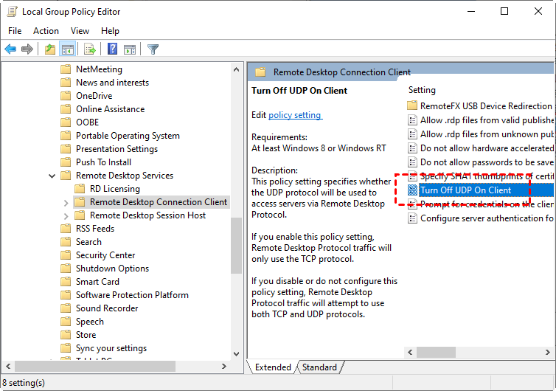The height and width of the screenshot is (391, 556).
Task: Click the RD Licensing folder icon
Action: 80,189
